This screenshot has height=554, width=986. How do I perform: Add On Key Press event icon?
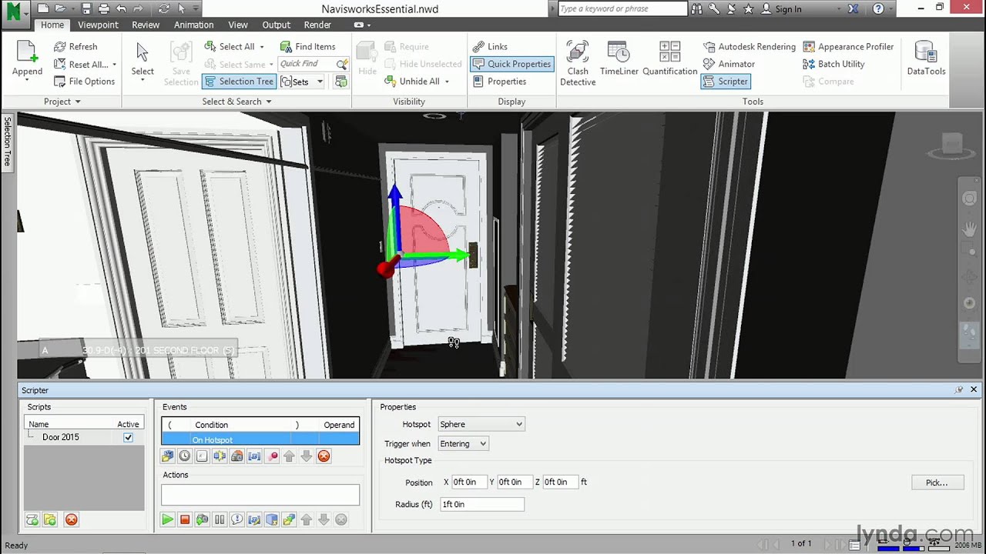click(202, 456)
